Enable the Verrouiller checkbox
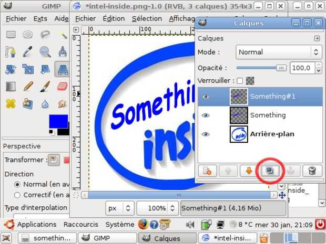 point(240,81)
